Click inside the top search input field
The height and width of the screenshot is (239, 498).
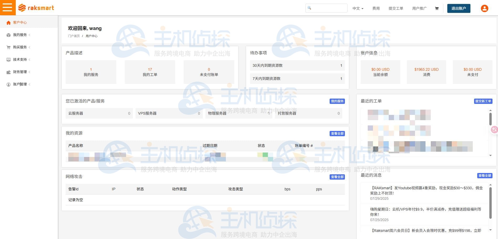pos(328,8)
